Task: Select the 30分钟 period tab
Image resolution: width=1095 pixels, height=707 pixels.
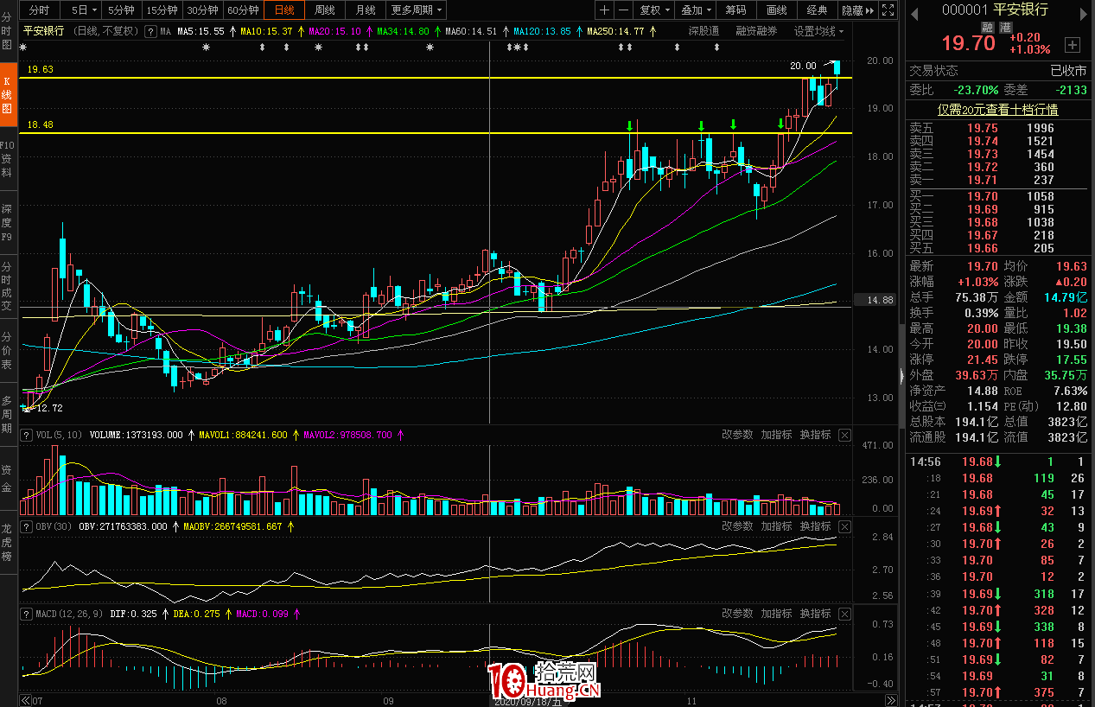Action: (202, 10)
